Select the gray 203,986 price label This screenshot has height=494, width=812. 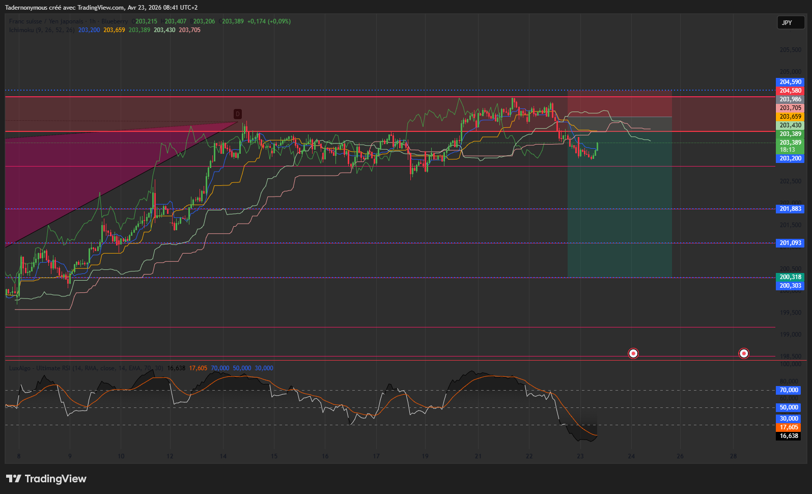(790, 99)
